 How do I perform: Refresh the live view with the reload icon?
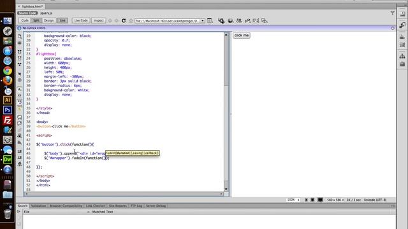tap(124, 20)
